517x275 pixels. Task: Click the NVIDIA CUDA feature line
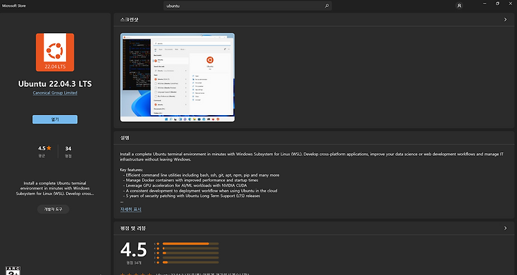coord(185,185)
